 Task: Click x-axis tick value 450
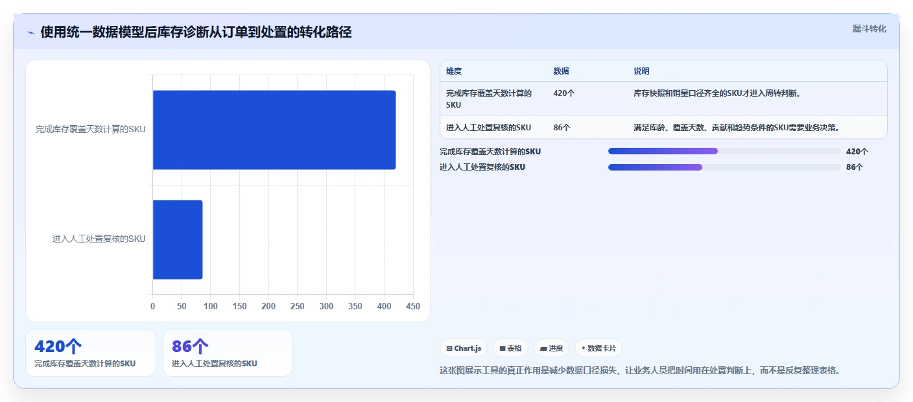[x=413, y=307]
